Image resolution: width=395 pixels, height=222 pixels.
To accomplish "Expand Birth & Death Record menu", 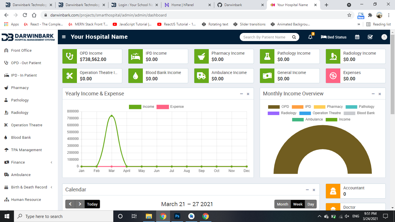I will 29,187.
